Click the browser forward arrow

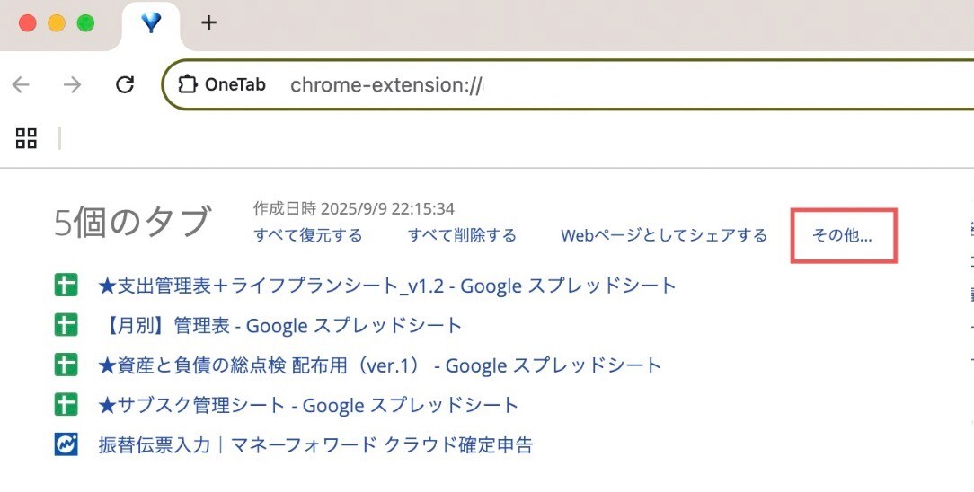72,84
